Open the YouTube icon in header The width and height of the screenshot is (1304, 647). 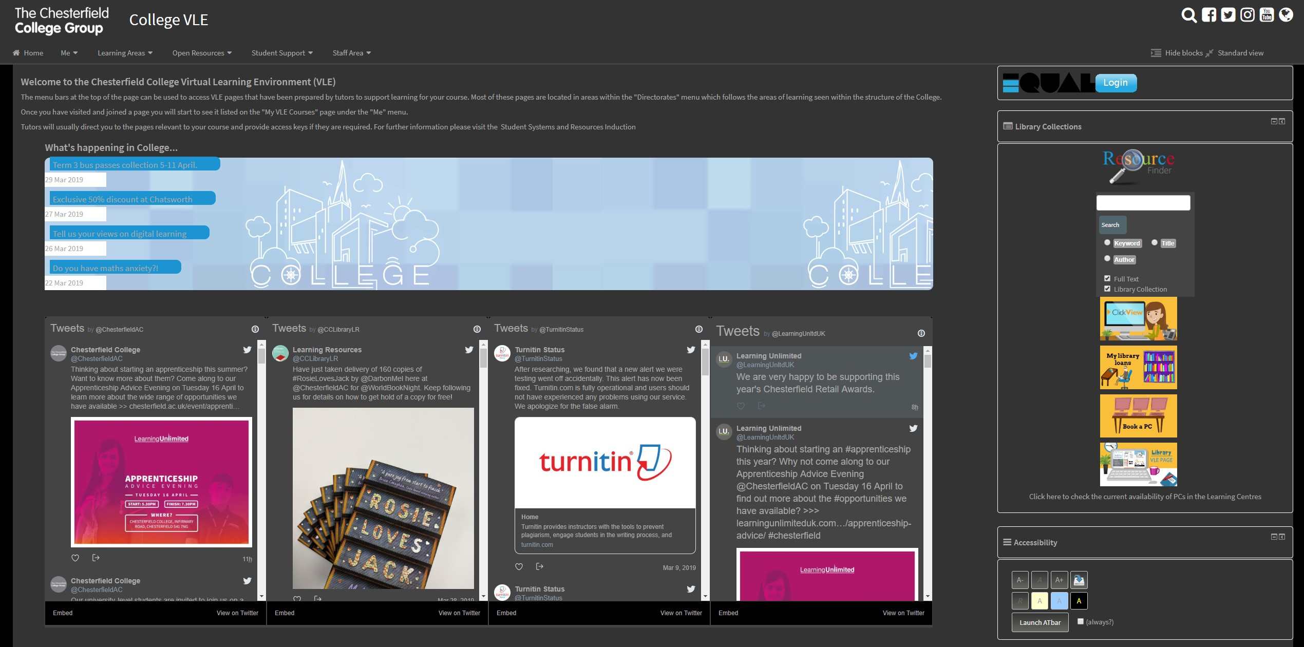coord(1267,15)
